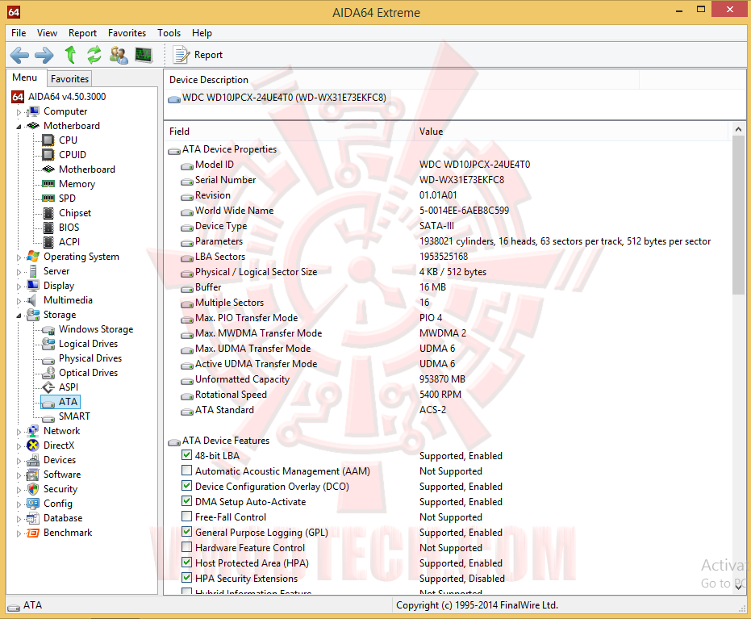Open the Report menu
The width and height of the screenshot is (751, 619).
tap(82, 33)
